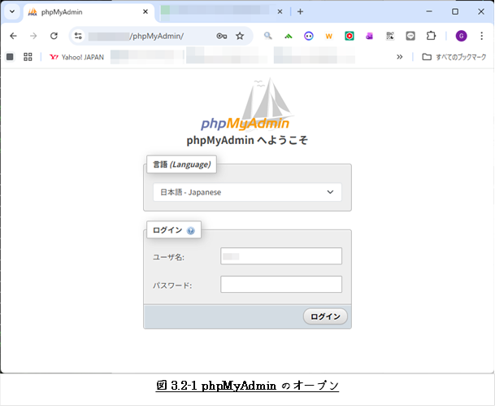Open the password manager key icon
495x406 pixels.
click(222, 36)
